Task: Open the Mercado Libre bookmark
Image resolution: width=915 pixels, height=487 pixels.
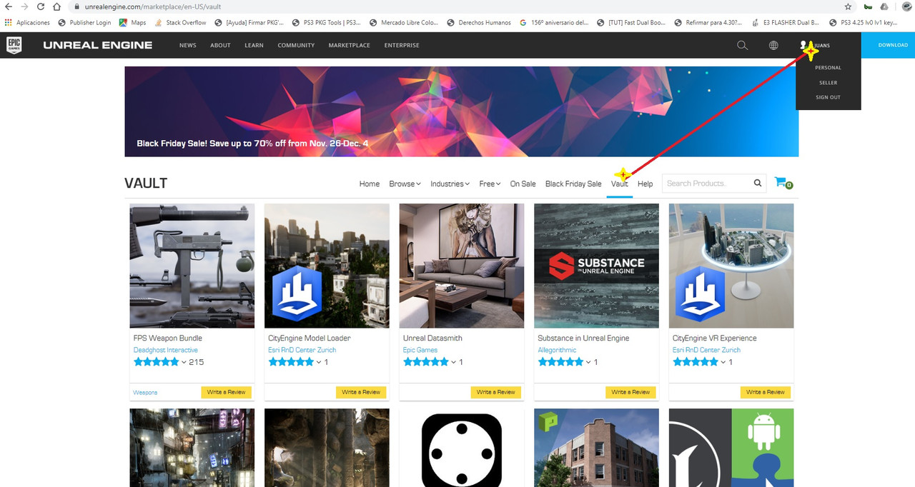Action: click(404, 23)
